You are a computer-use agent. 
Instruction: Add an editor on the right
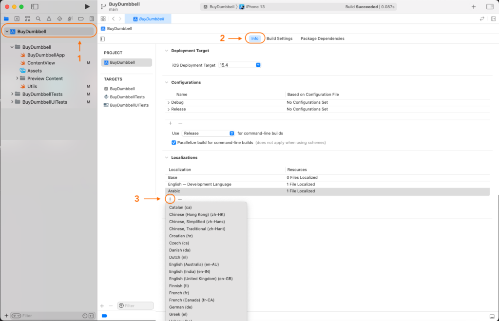point(493,19)
